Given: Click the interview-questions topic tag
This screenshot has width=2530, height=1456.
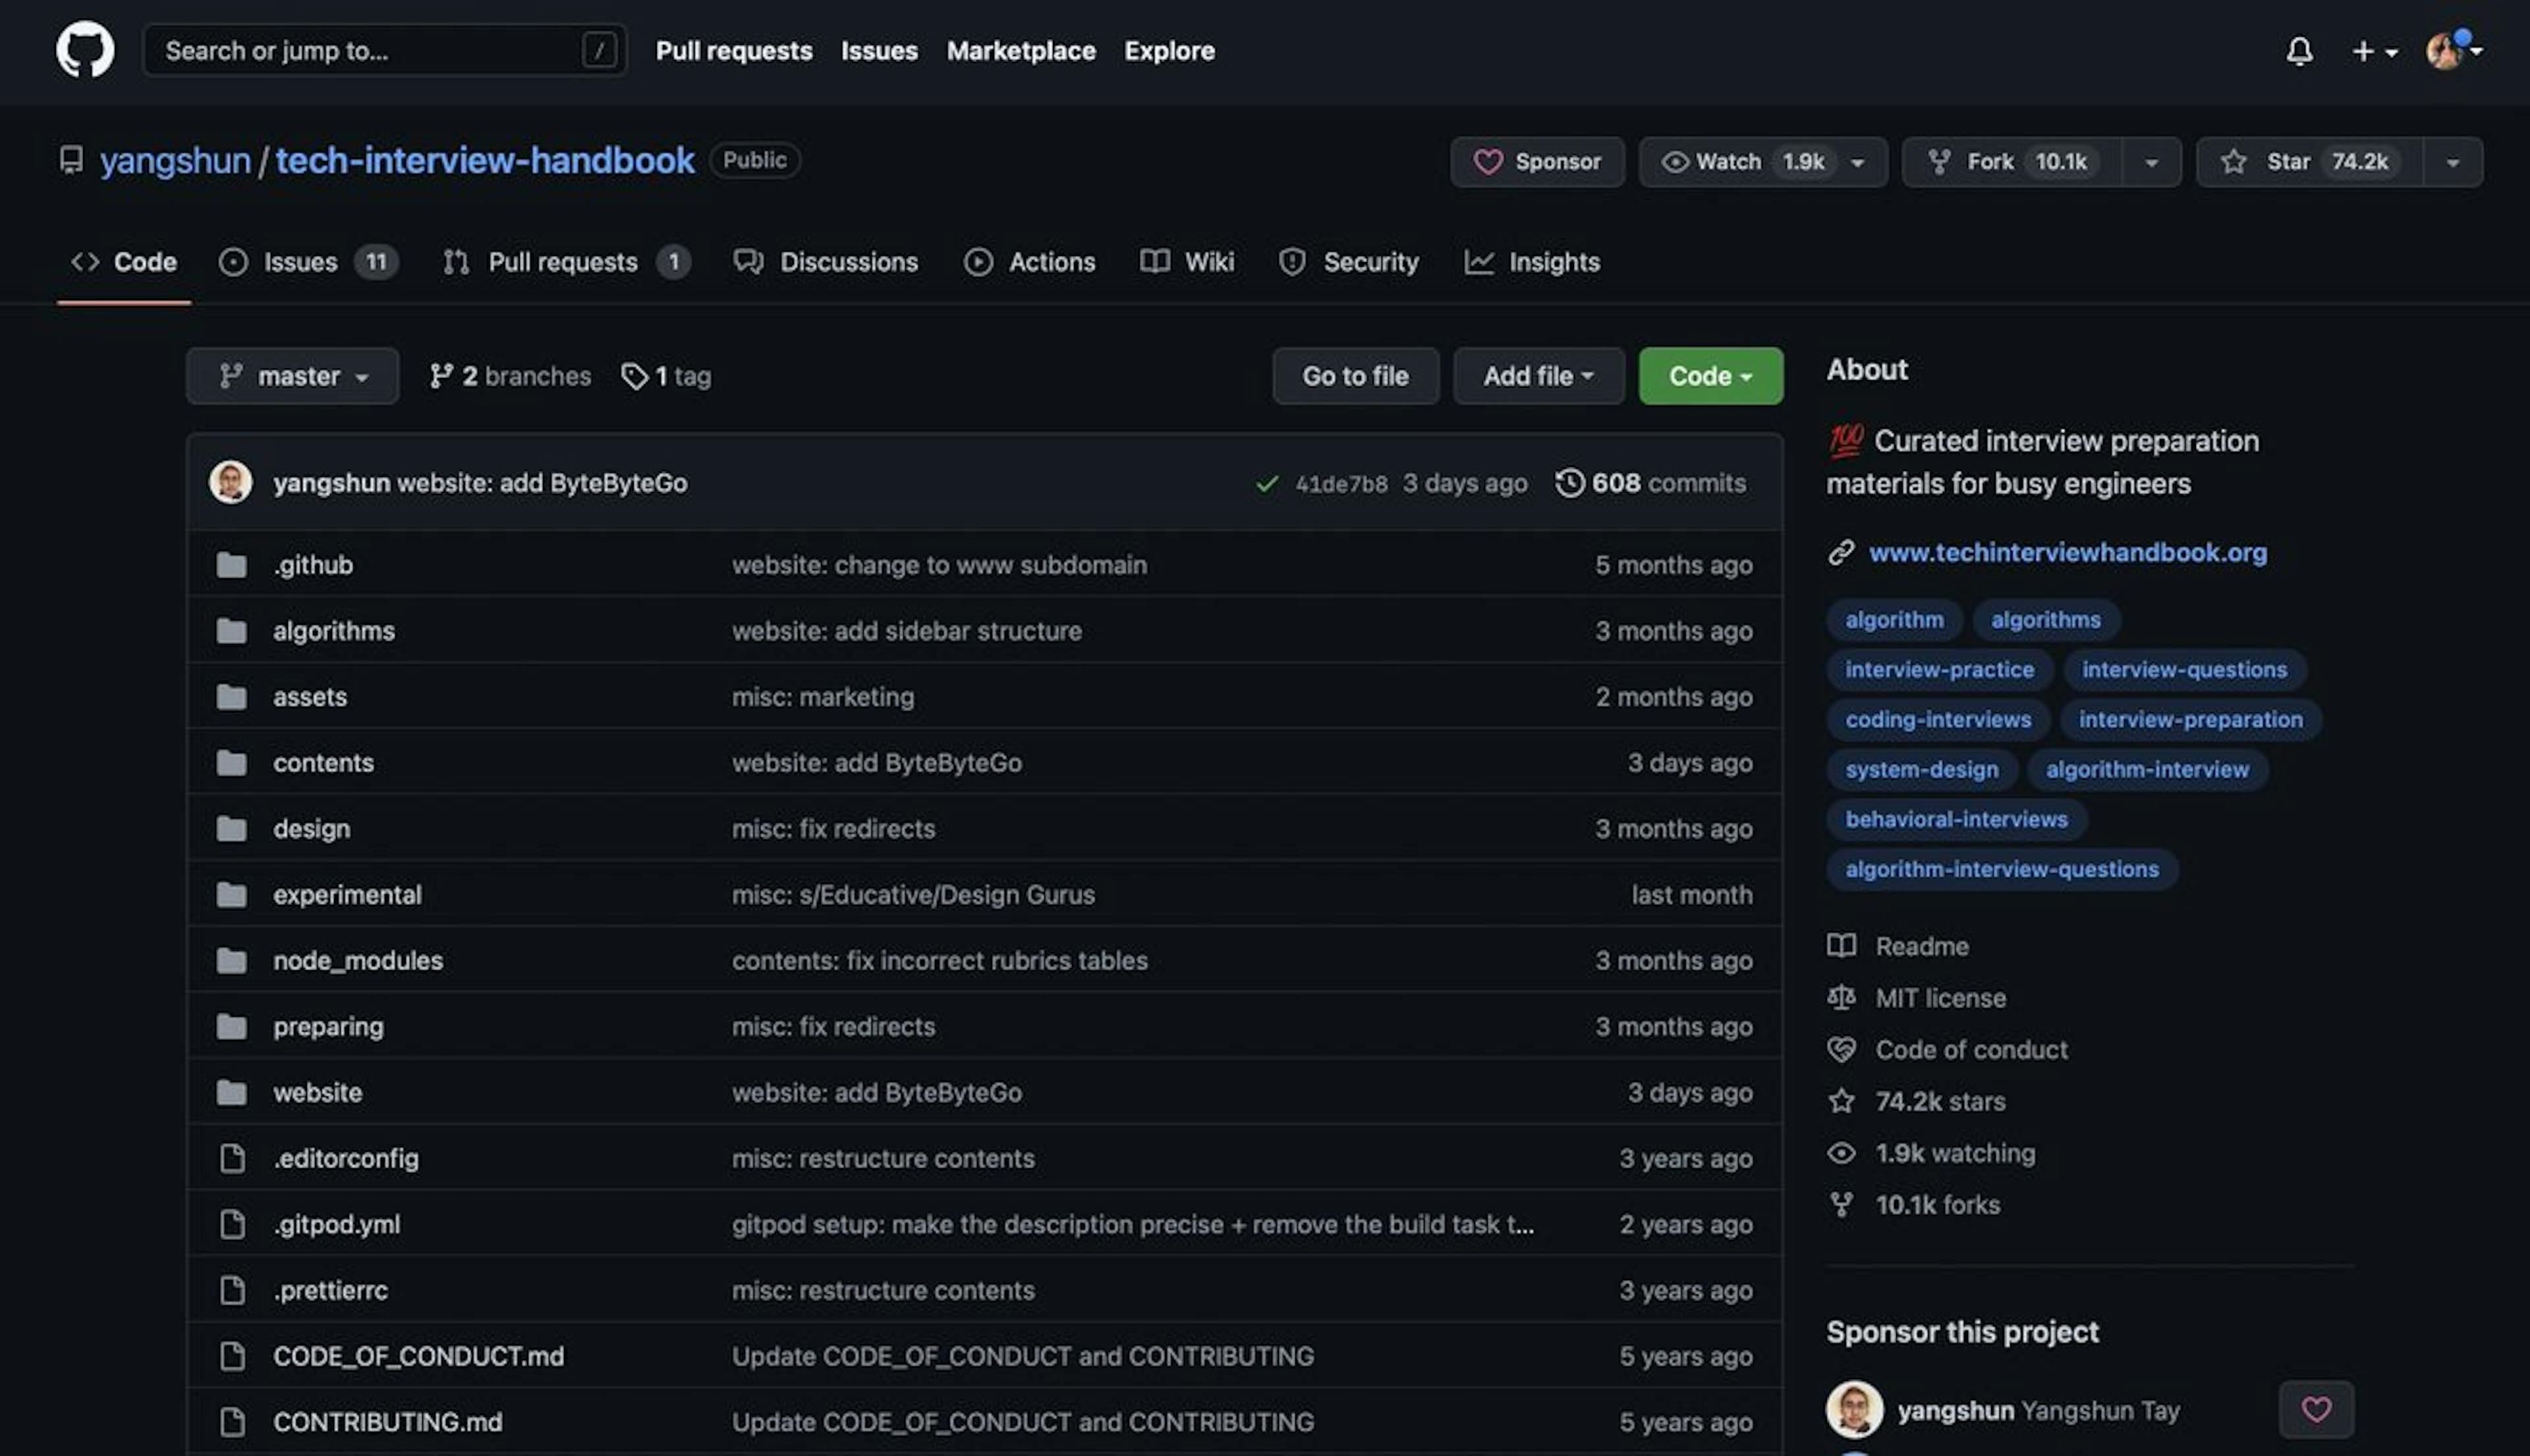Looking at the screenshot, I should pos(2185,670).
